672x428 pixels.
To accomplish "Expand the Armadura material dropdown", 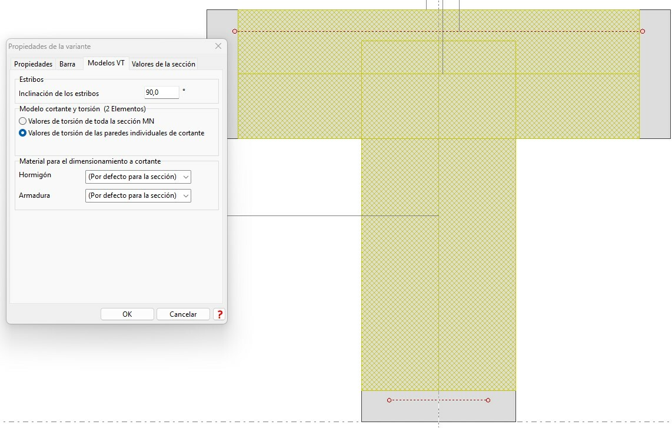I will pyautogui.click(x=138, y=195).
